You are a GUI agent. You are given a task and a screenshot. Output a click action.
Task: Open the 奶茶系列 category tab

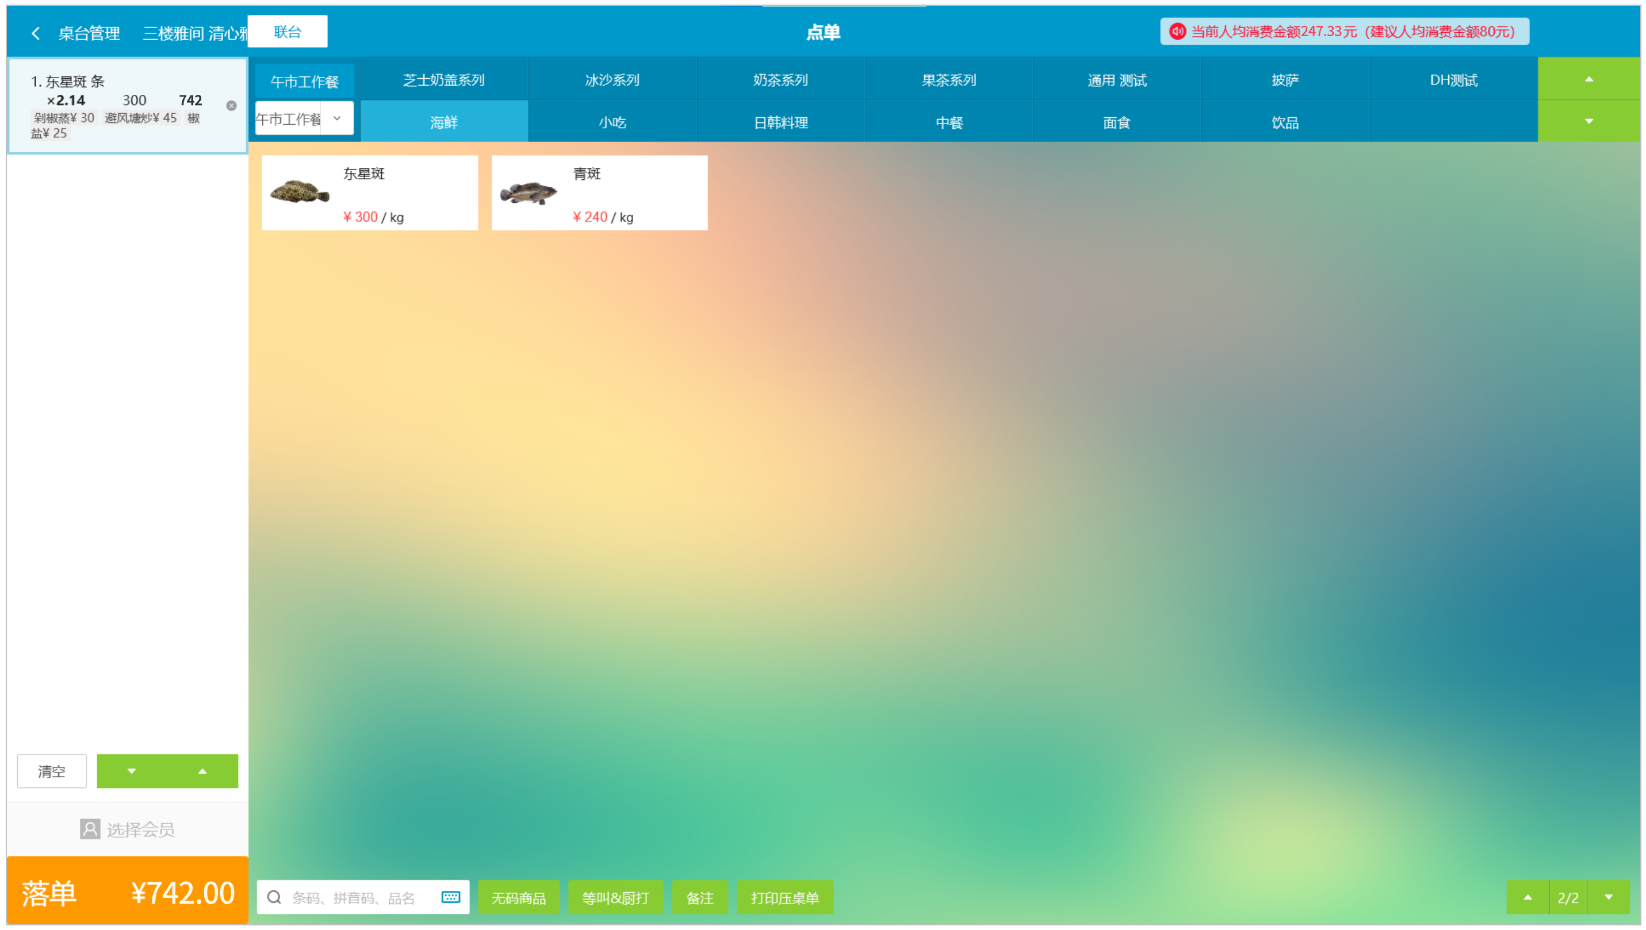tap(780, 80)
